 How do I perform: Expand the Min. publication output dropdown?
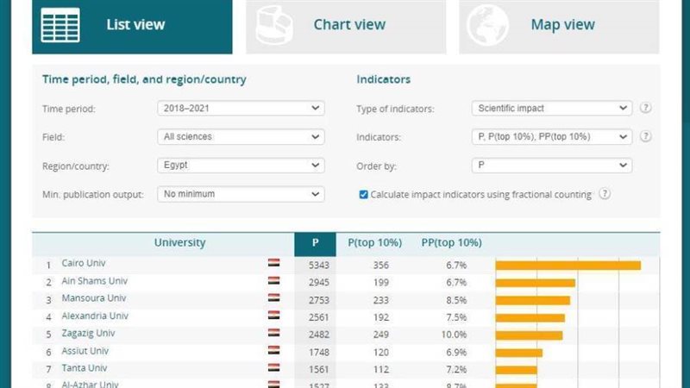(x=241, y=194)
